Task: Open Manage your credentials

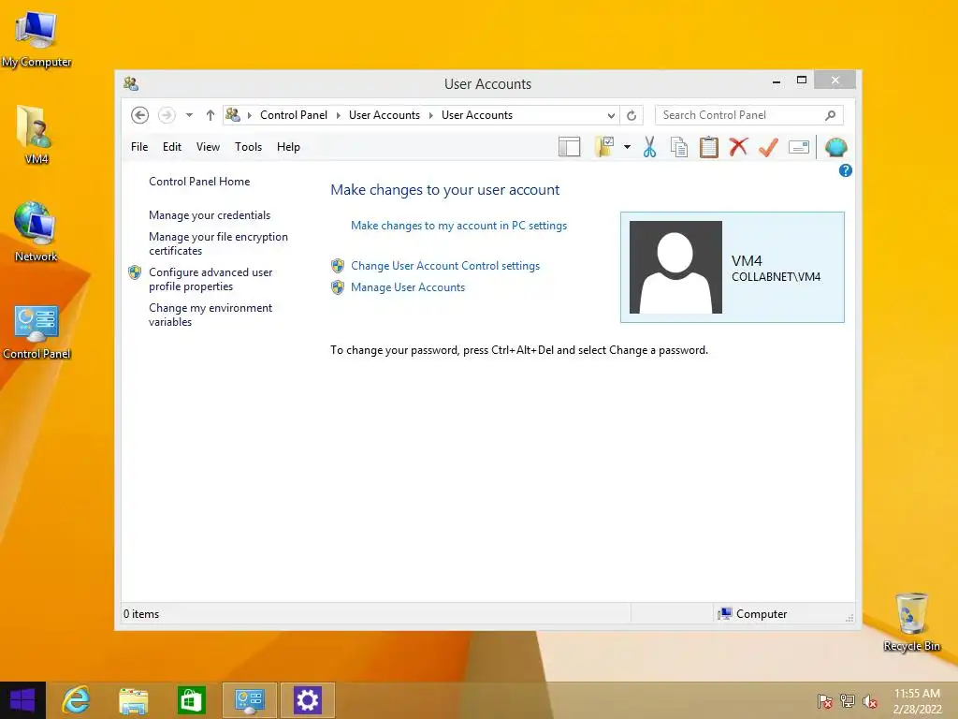Action: [210, 215]
